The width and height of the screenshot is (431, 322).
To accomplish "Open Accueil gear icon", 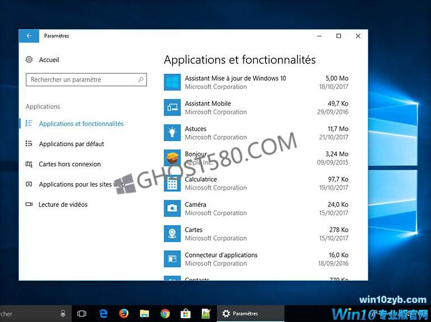I will pyautogui.click(x=29, y=59).
